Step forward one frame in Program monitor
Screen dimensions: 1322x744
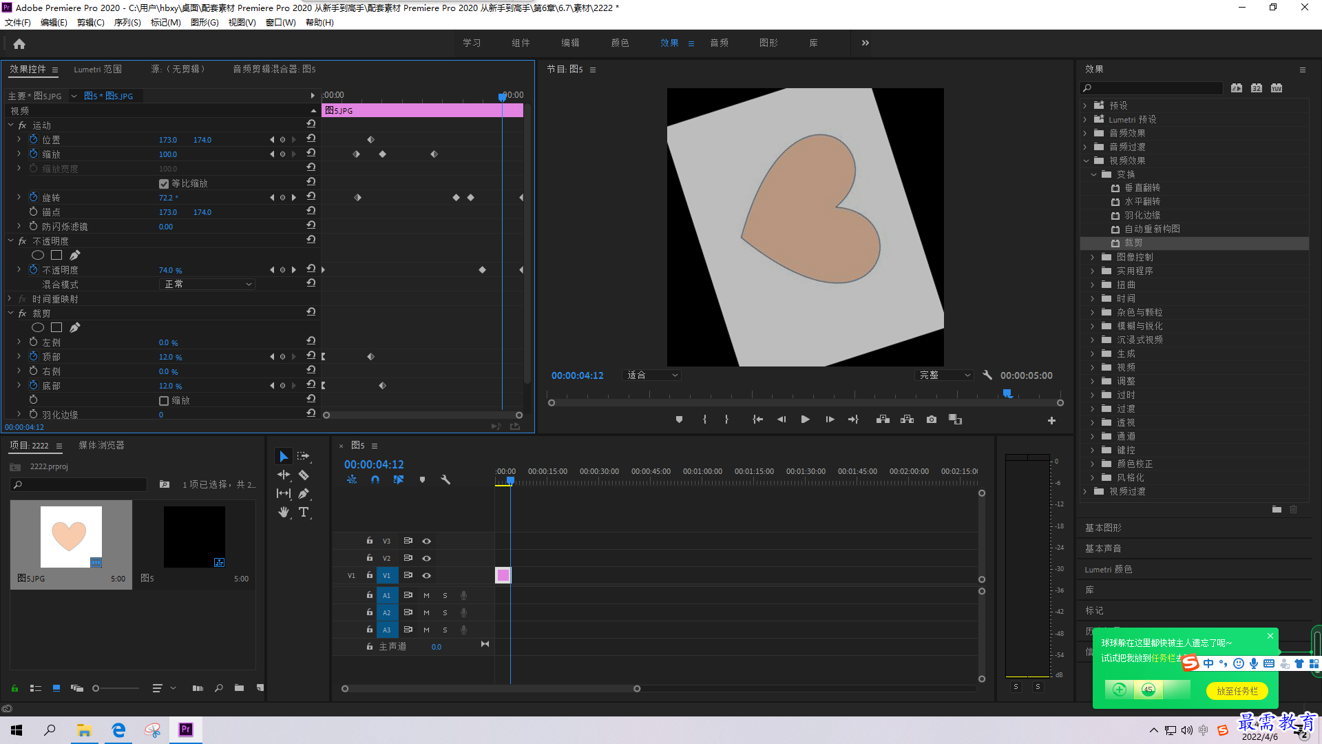830,420
